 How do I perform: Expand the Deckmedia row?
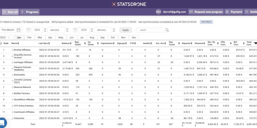point(13,75)
